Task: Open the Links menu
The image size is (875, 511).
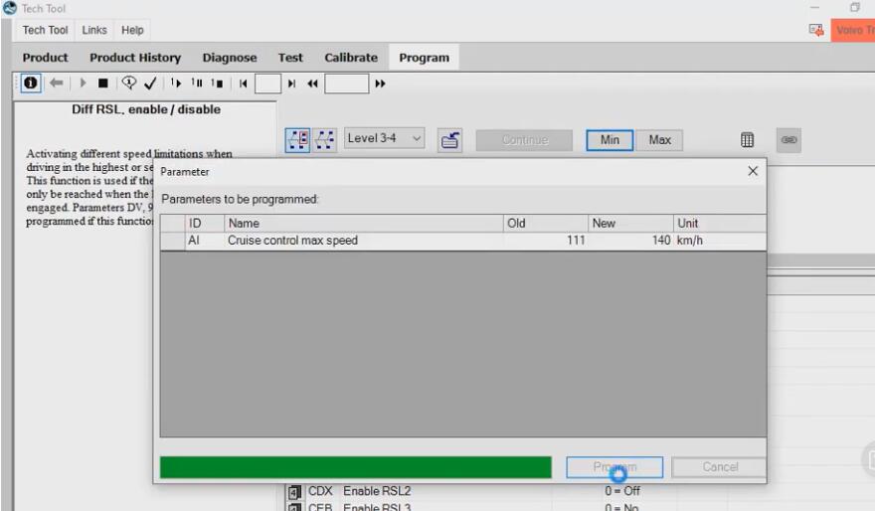Action: [x=94, y=30]
